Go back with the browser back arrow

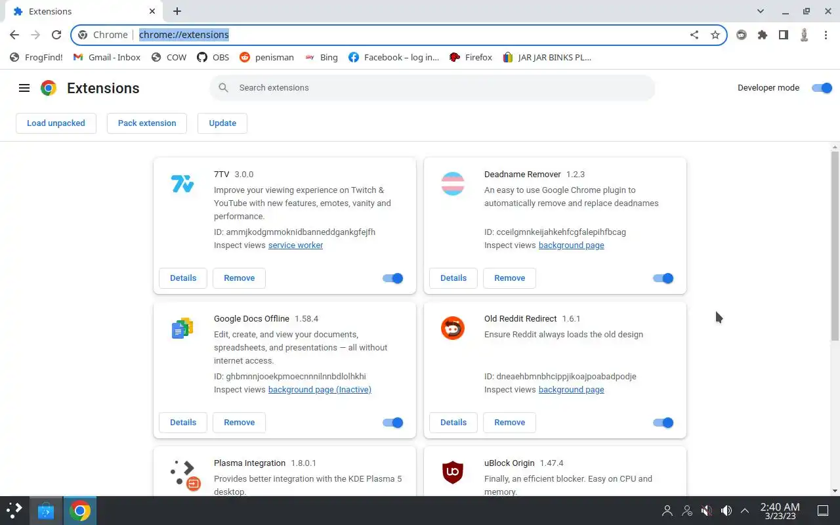pos(14,35)
